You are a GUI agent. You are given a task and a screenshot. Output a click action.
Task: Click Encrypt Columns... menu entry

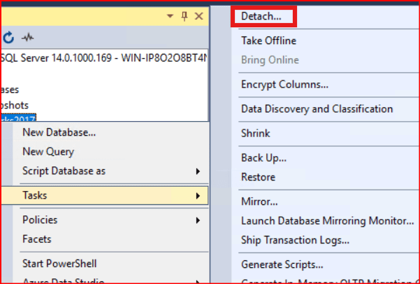click(284, 85)
